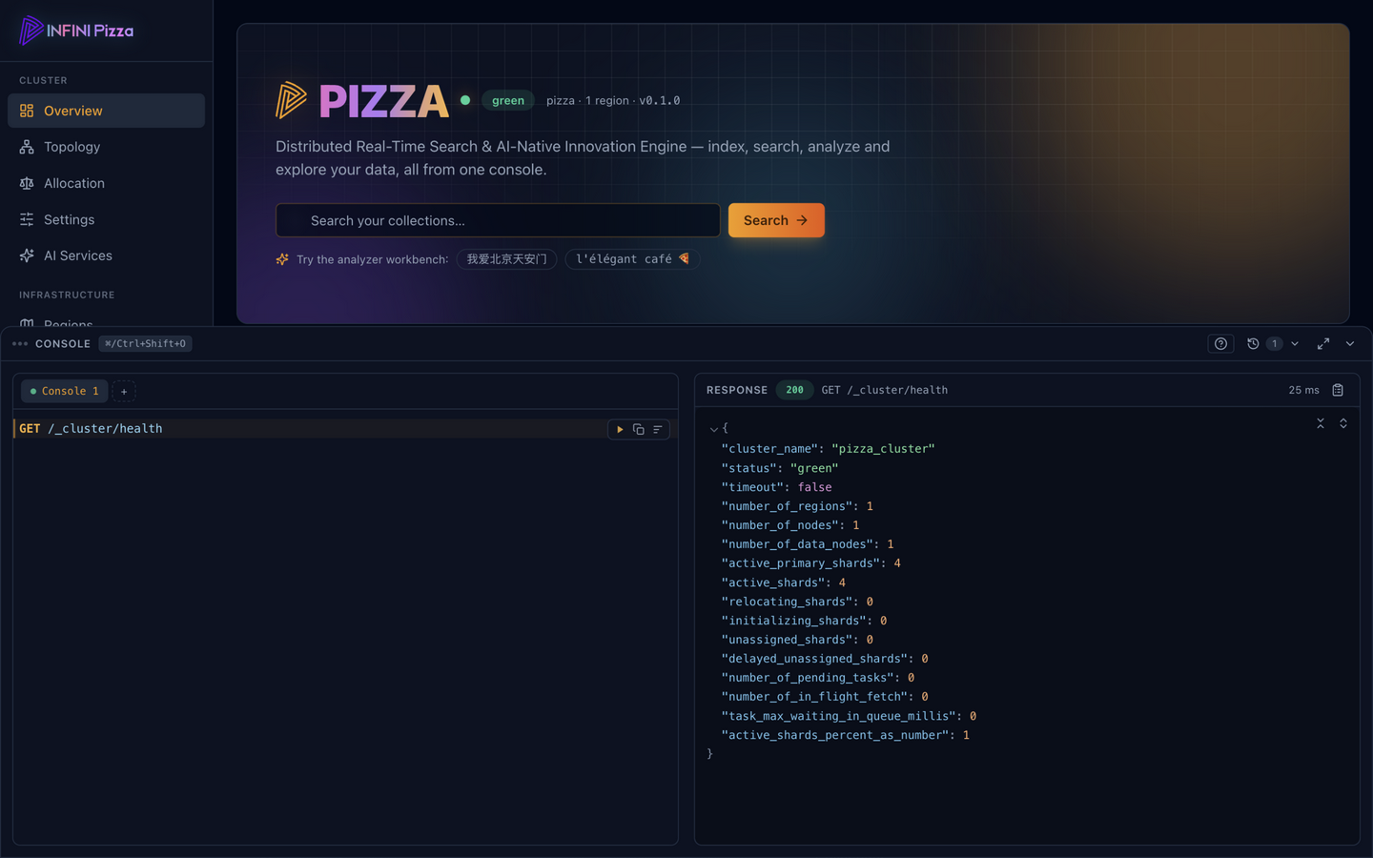
Task: Click the "active_shards": 4 line
Action: click(783, 582)
